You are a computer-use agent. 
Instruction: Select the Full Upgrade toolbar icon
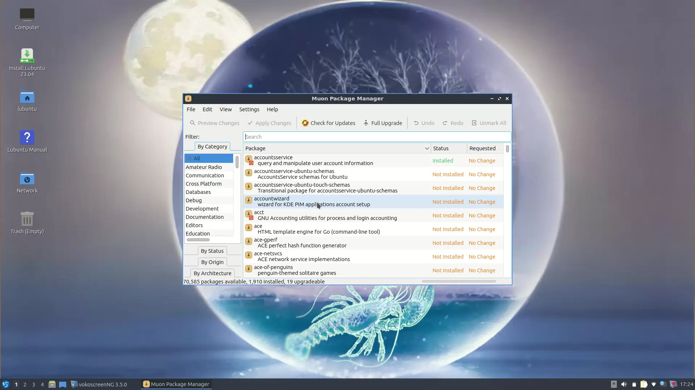[366, 123]
